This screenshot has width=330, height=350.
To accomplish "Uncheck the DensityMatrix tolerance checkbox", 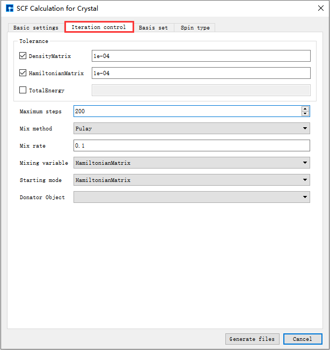I will 23,56.
